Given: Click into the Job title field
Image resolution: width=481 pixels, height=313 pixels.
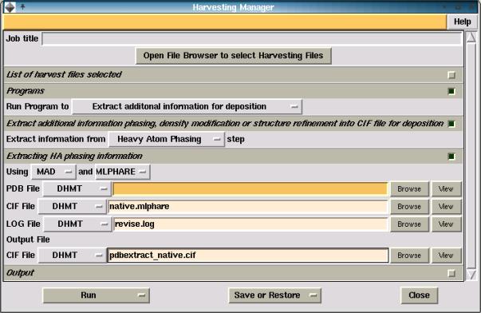Looking at the screenshot, I should pos(252,38).
